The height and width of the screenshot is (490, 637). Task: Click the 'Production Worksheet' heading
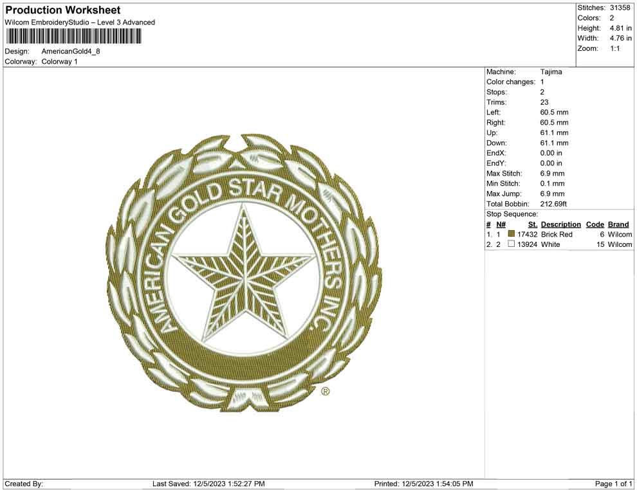(63, 10)
